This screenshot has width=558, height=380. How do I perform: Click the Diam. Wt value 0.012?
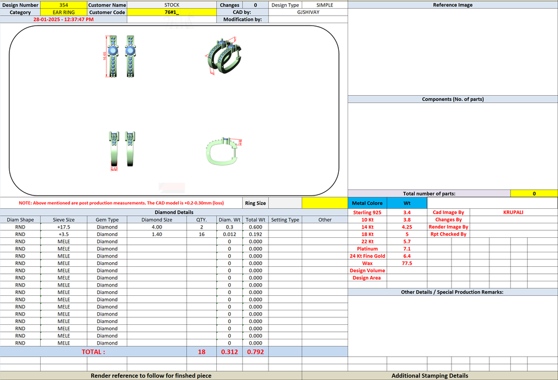230,234
